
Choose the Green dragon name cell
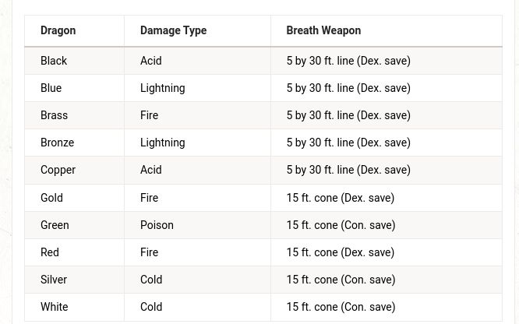tap(55, 225)
